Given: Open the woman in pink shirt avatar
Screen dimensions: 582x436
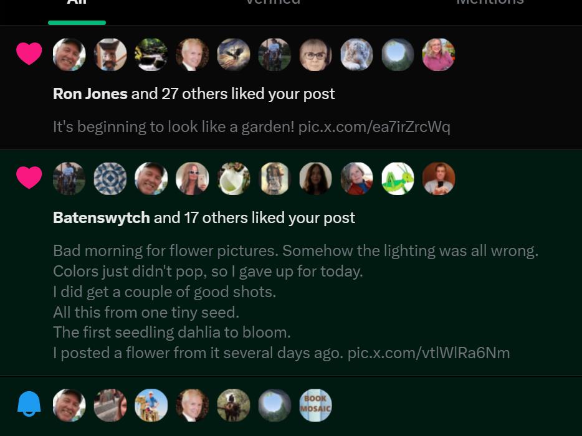Looking at the screenshot, I should coord(438,55).
